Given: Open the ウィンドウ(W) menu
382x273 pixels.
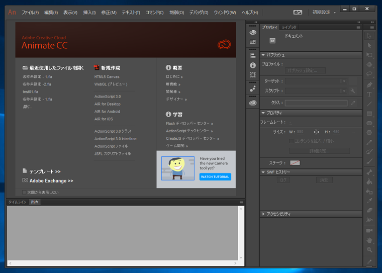Looking at the screenshot, I should (225, 13).
